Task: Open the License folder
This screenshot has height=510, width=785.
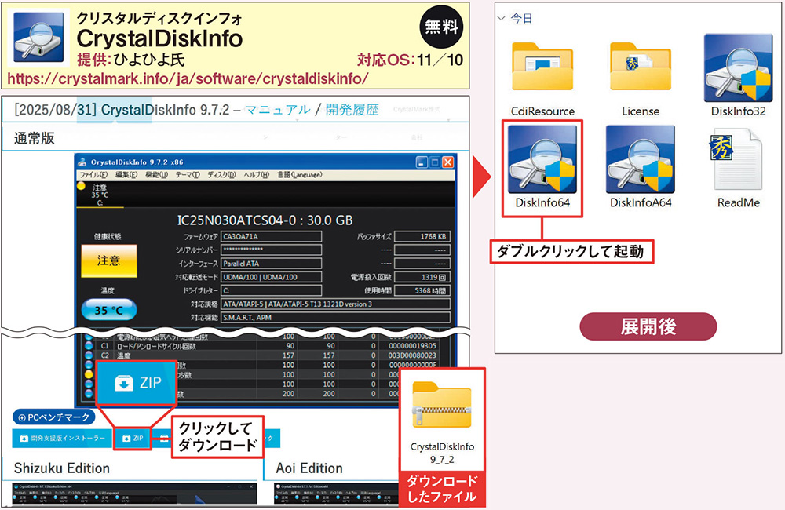Action: pyautogui.click(x=641, y=67)
